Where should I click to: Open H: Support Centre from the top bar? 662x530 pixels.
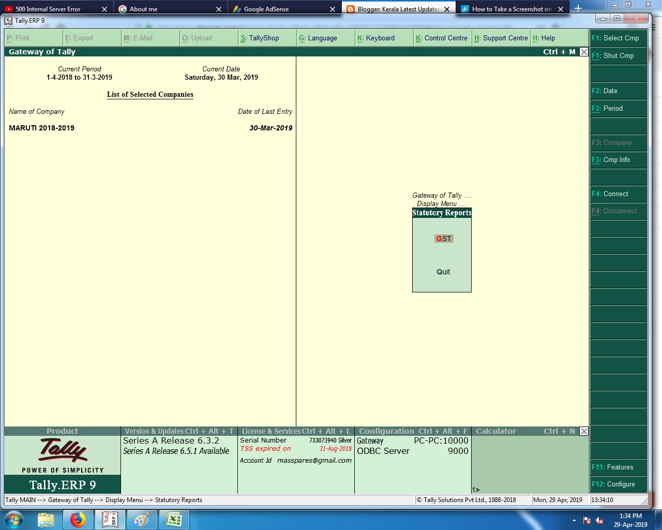coord(501,38)
